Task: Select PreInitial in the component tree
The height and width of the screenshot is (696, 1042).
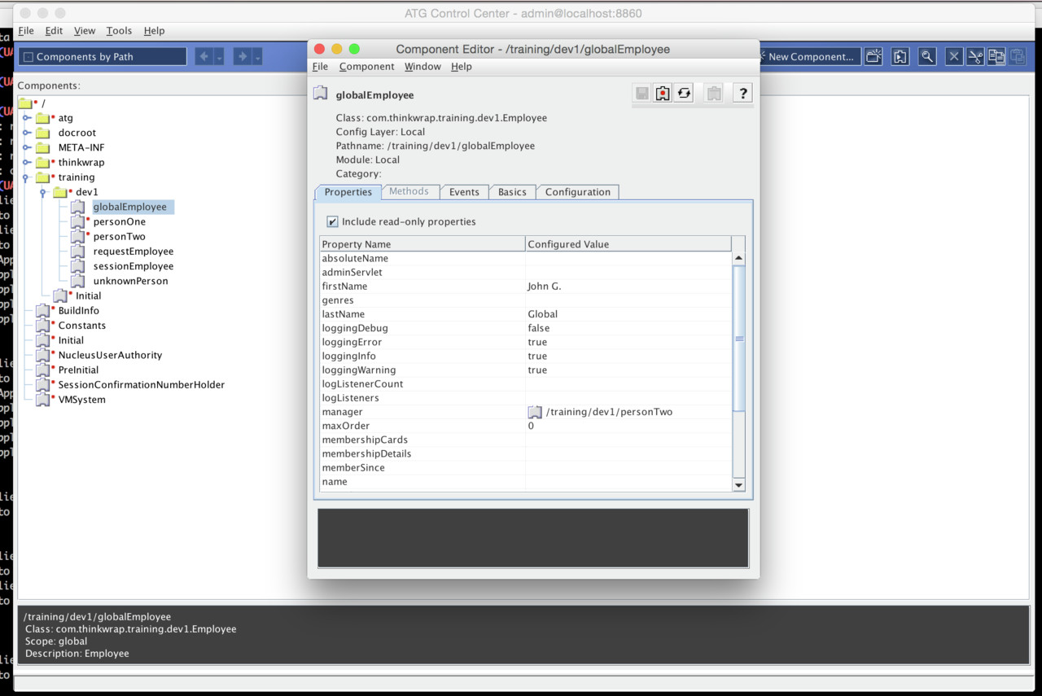Action: (x=78, y=370)
